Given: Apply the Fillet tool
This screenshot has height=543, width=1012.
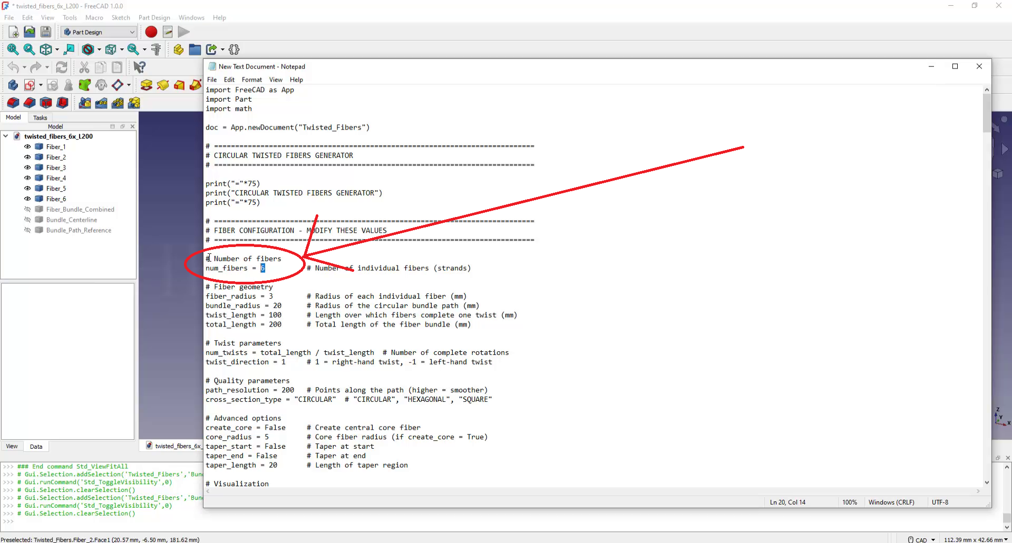Looking at the screenshot, I should [x=13, y=103].
